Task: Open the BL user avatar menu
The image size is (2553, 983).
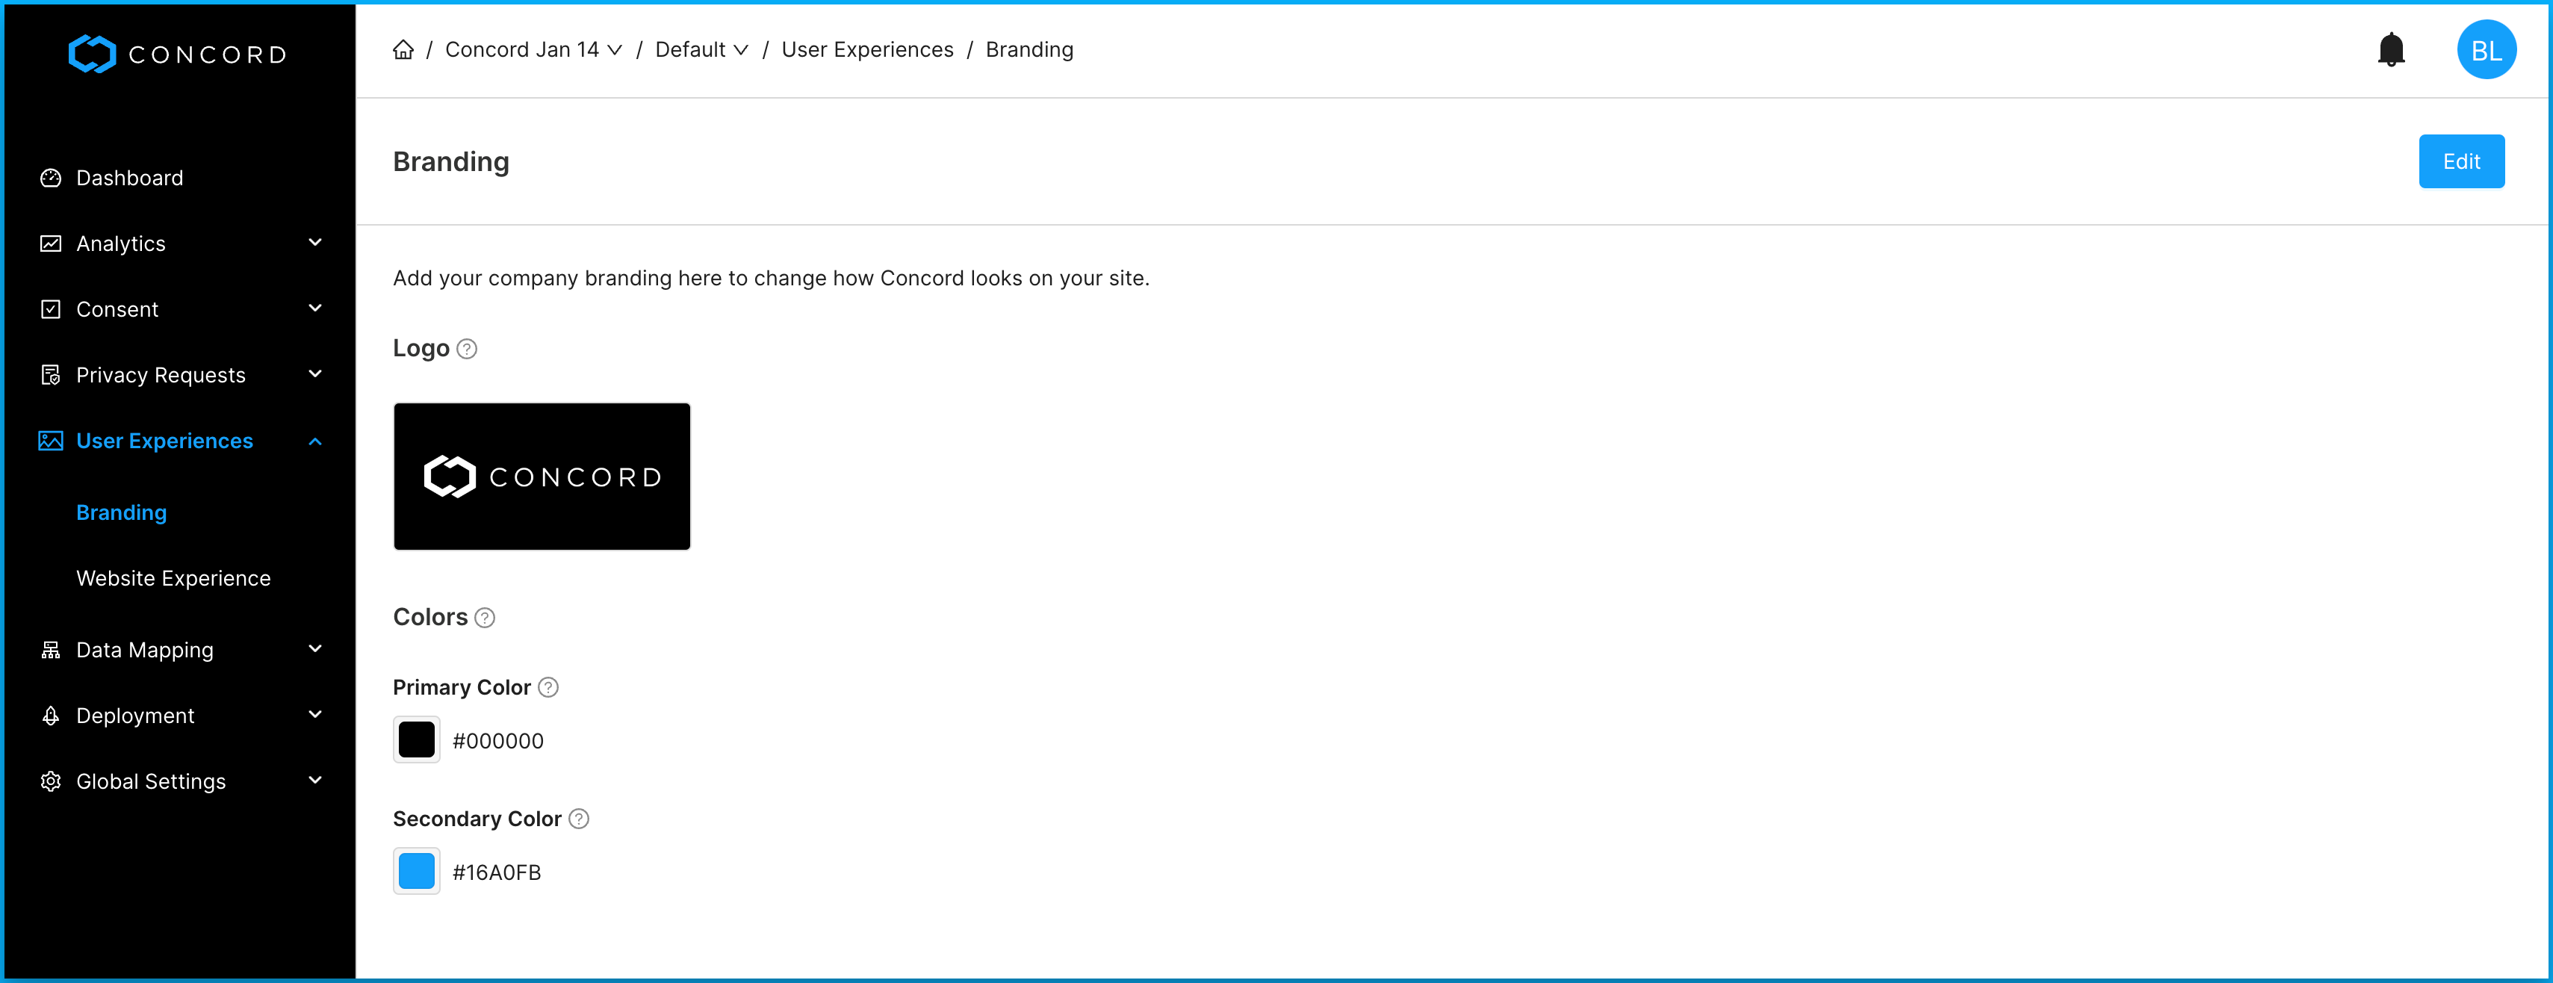Action: 2486,49
